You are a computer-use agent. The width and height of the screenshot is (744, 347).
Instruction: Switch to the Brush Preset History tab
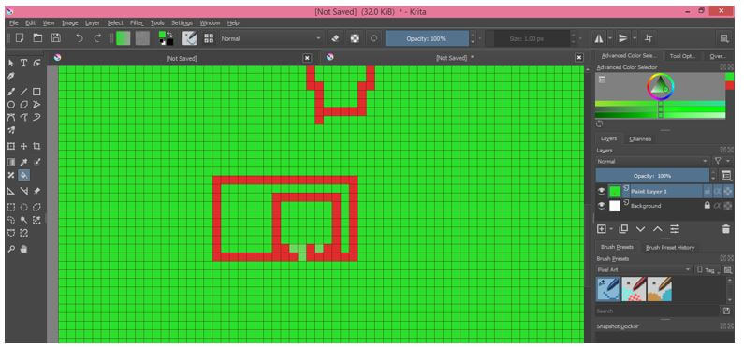point(670,248)
